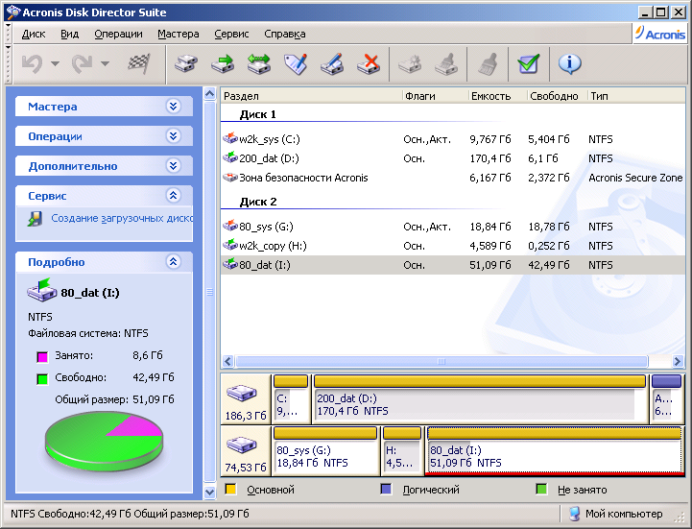Screen dimensions: 692x529
Task: Open the Диск menu
Action: pyautogui.click(x=34, y=34)
